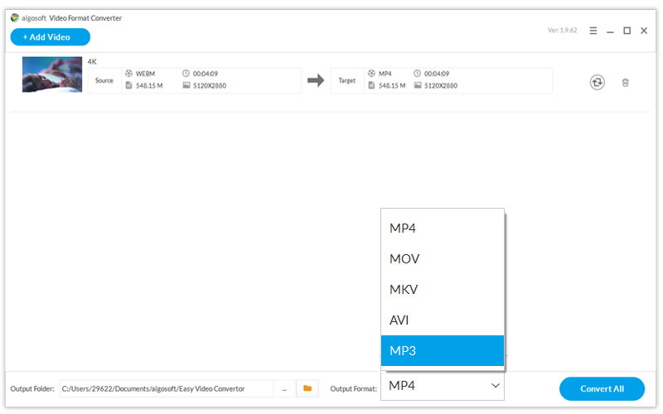Start conversion with Convert All

(602, 388)
